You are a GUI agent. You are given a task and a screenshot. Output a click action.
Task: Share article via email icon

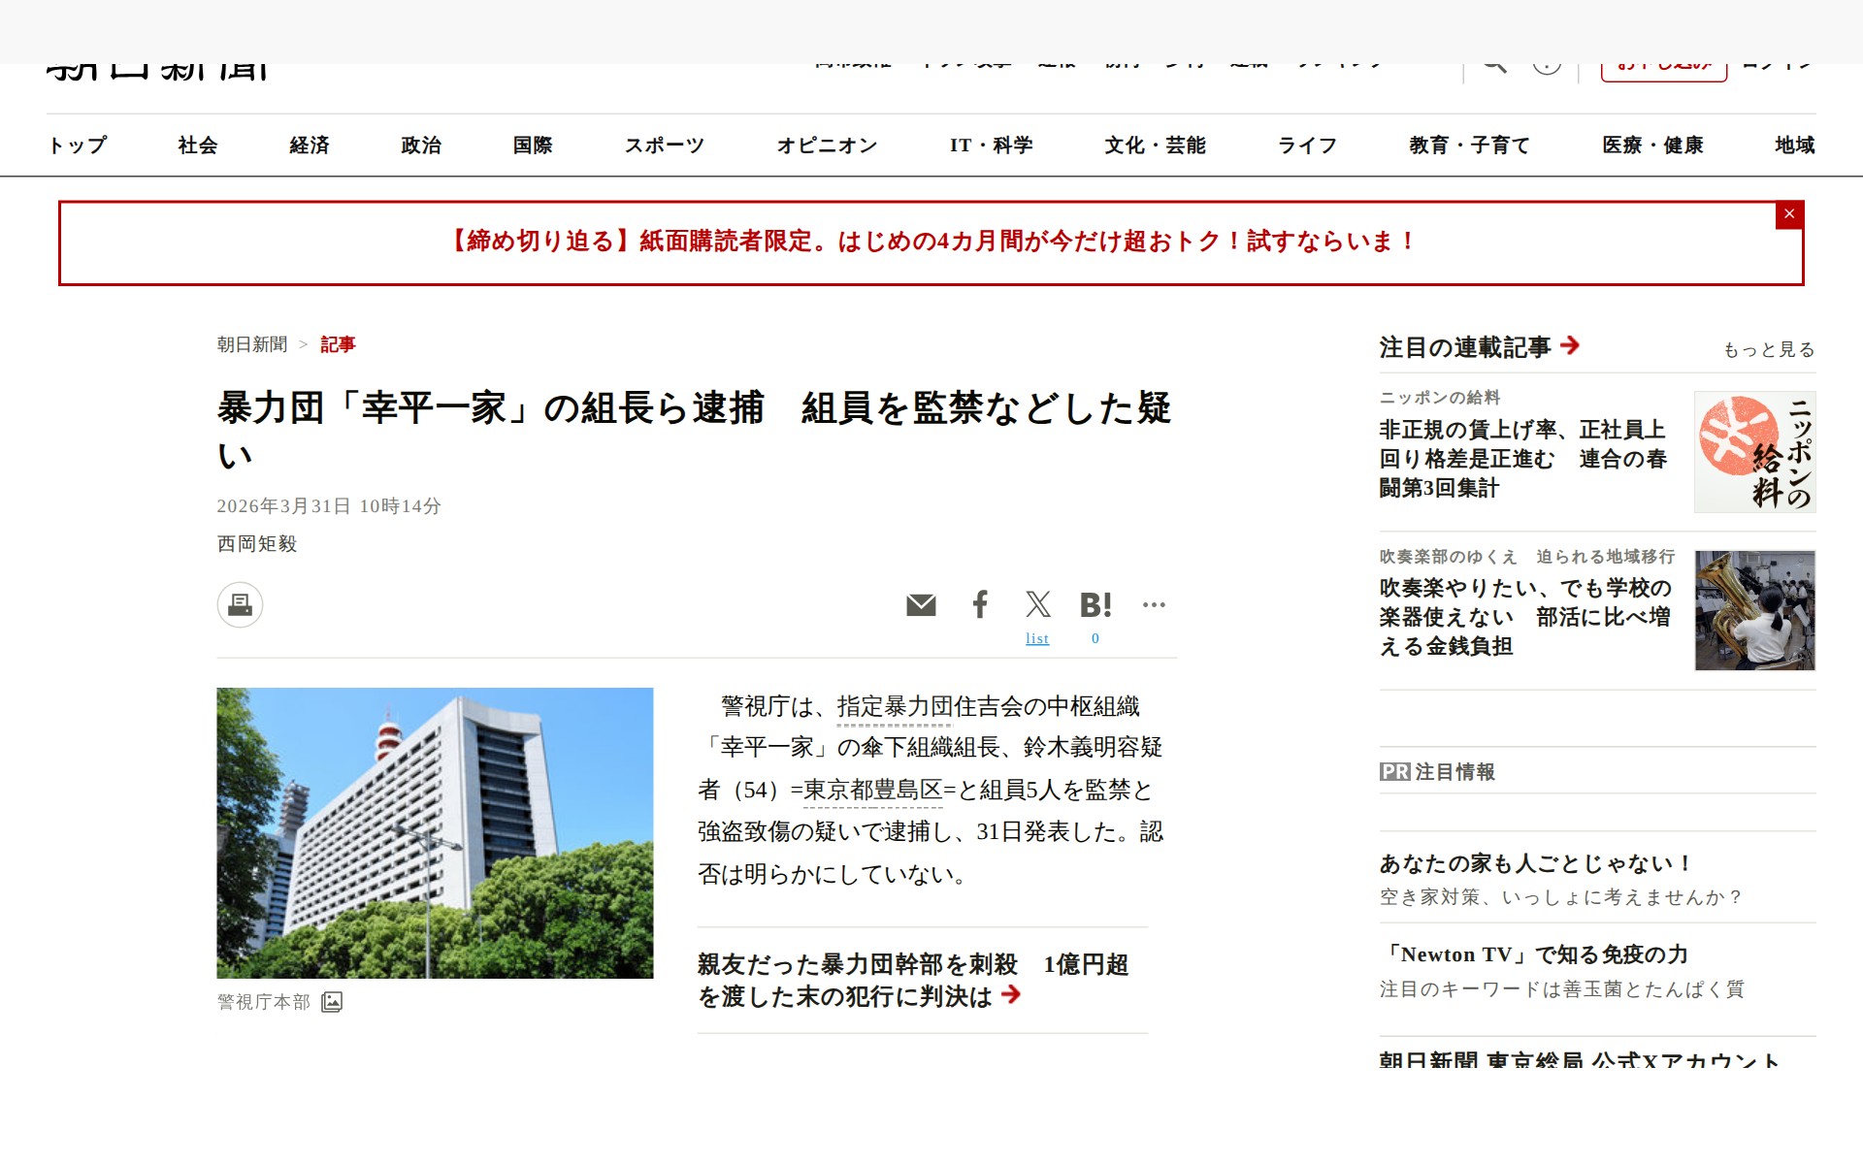coord(921,605)
